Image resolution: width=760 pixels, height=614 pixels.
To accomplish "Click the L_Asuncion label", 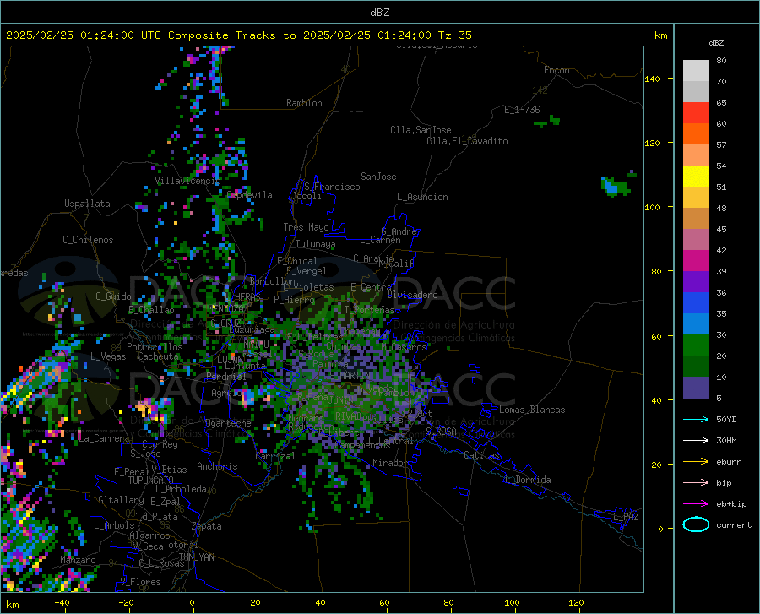I will pyautogui.click(x=422, y=197).
